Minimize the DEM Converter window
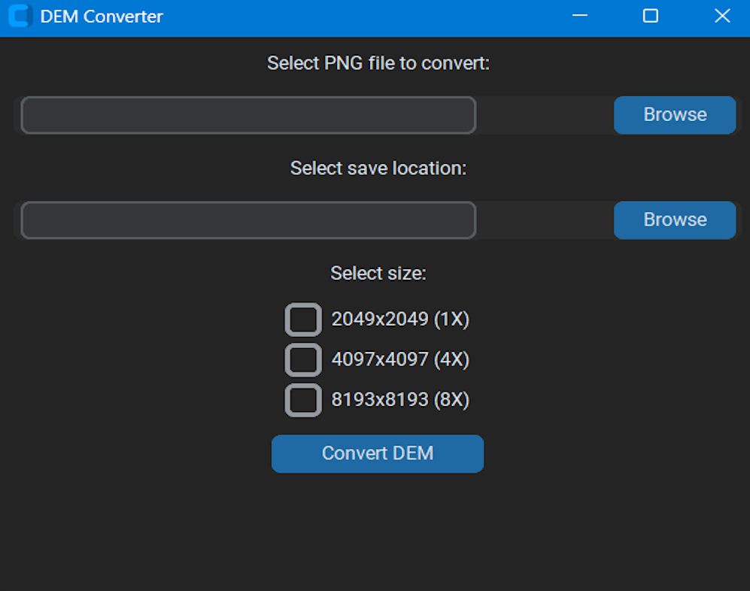The image size is (750, 591). [580, 16]
